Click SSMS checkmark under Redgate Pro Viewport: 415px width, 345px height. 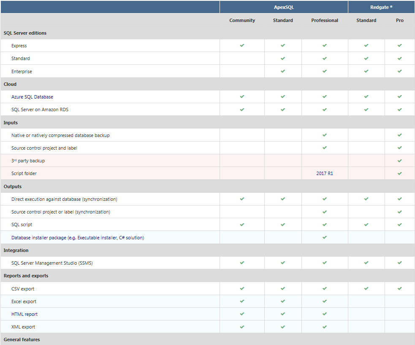pos(400,263)
